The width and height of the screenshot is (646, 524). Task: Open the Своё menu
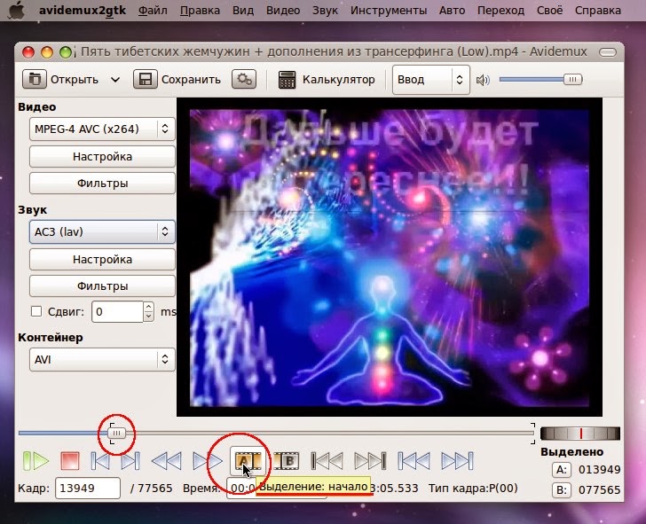coord(550,11)
